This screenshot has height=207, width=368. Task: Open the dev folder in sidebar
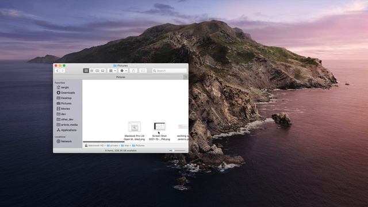pos(62,114)
